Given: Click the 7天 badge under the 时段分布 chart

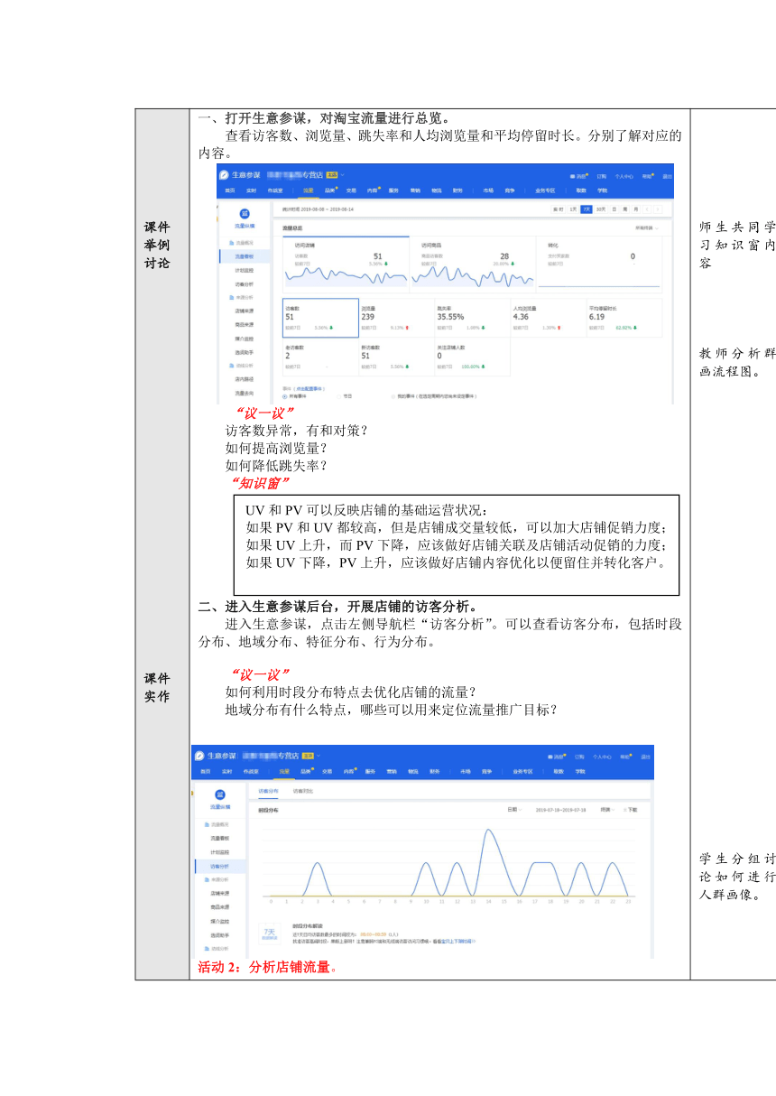Looking at the screenshot, I should tap(269, 933).
